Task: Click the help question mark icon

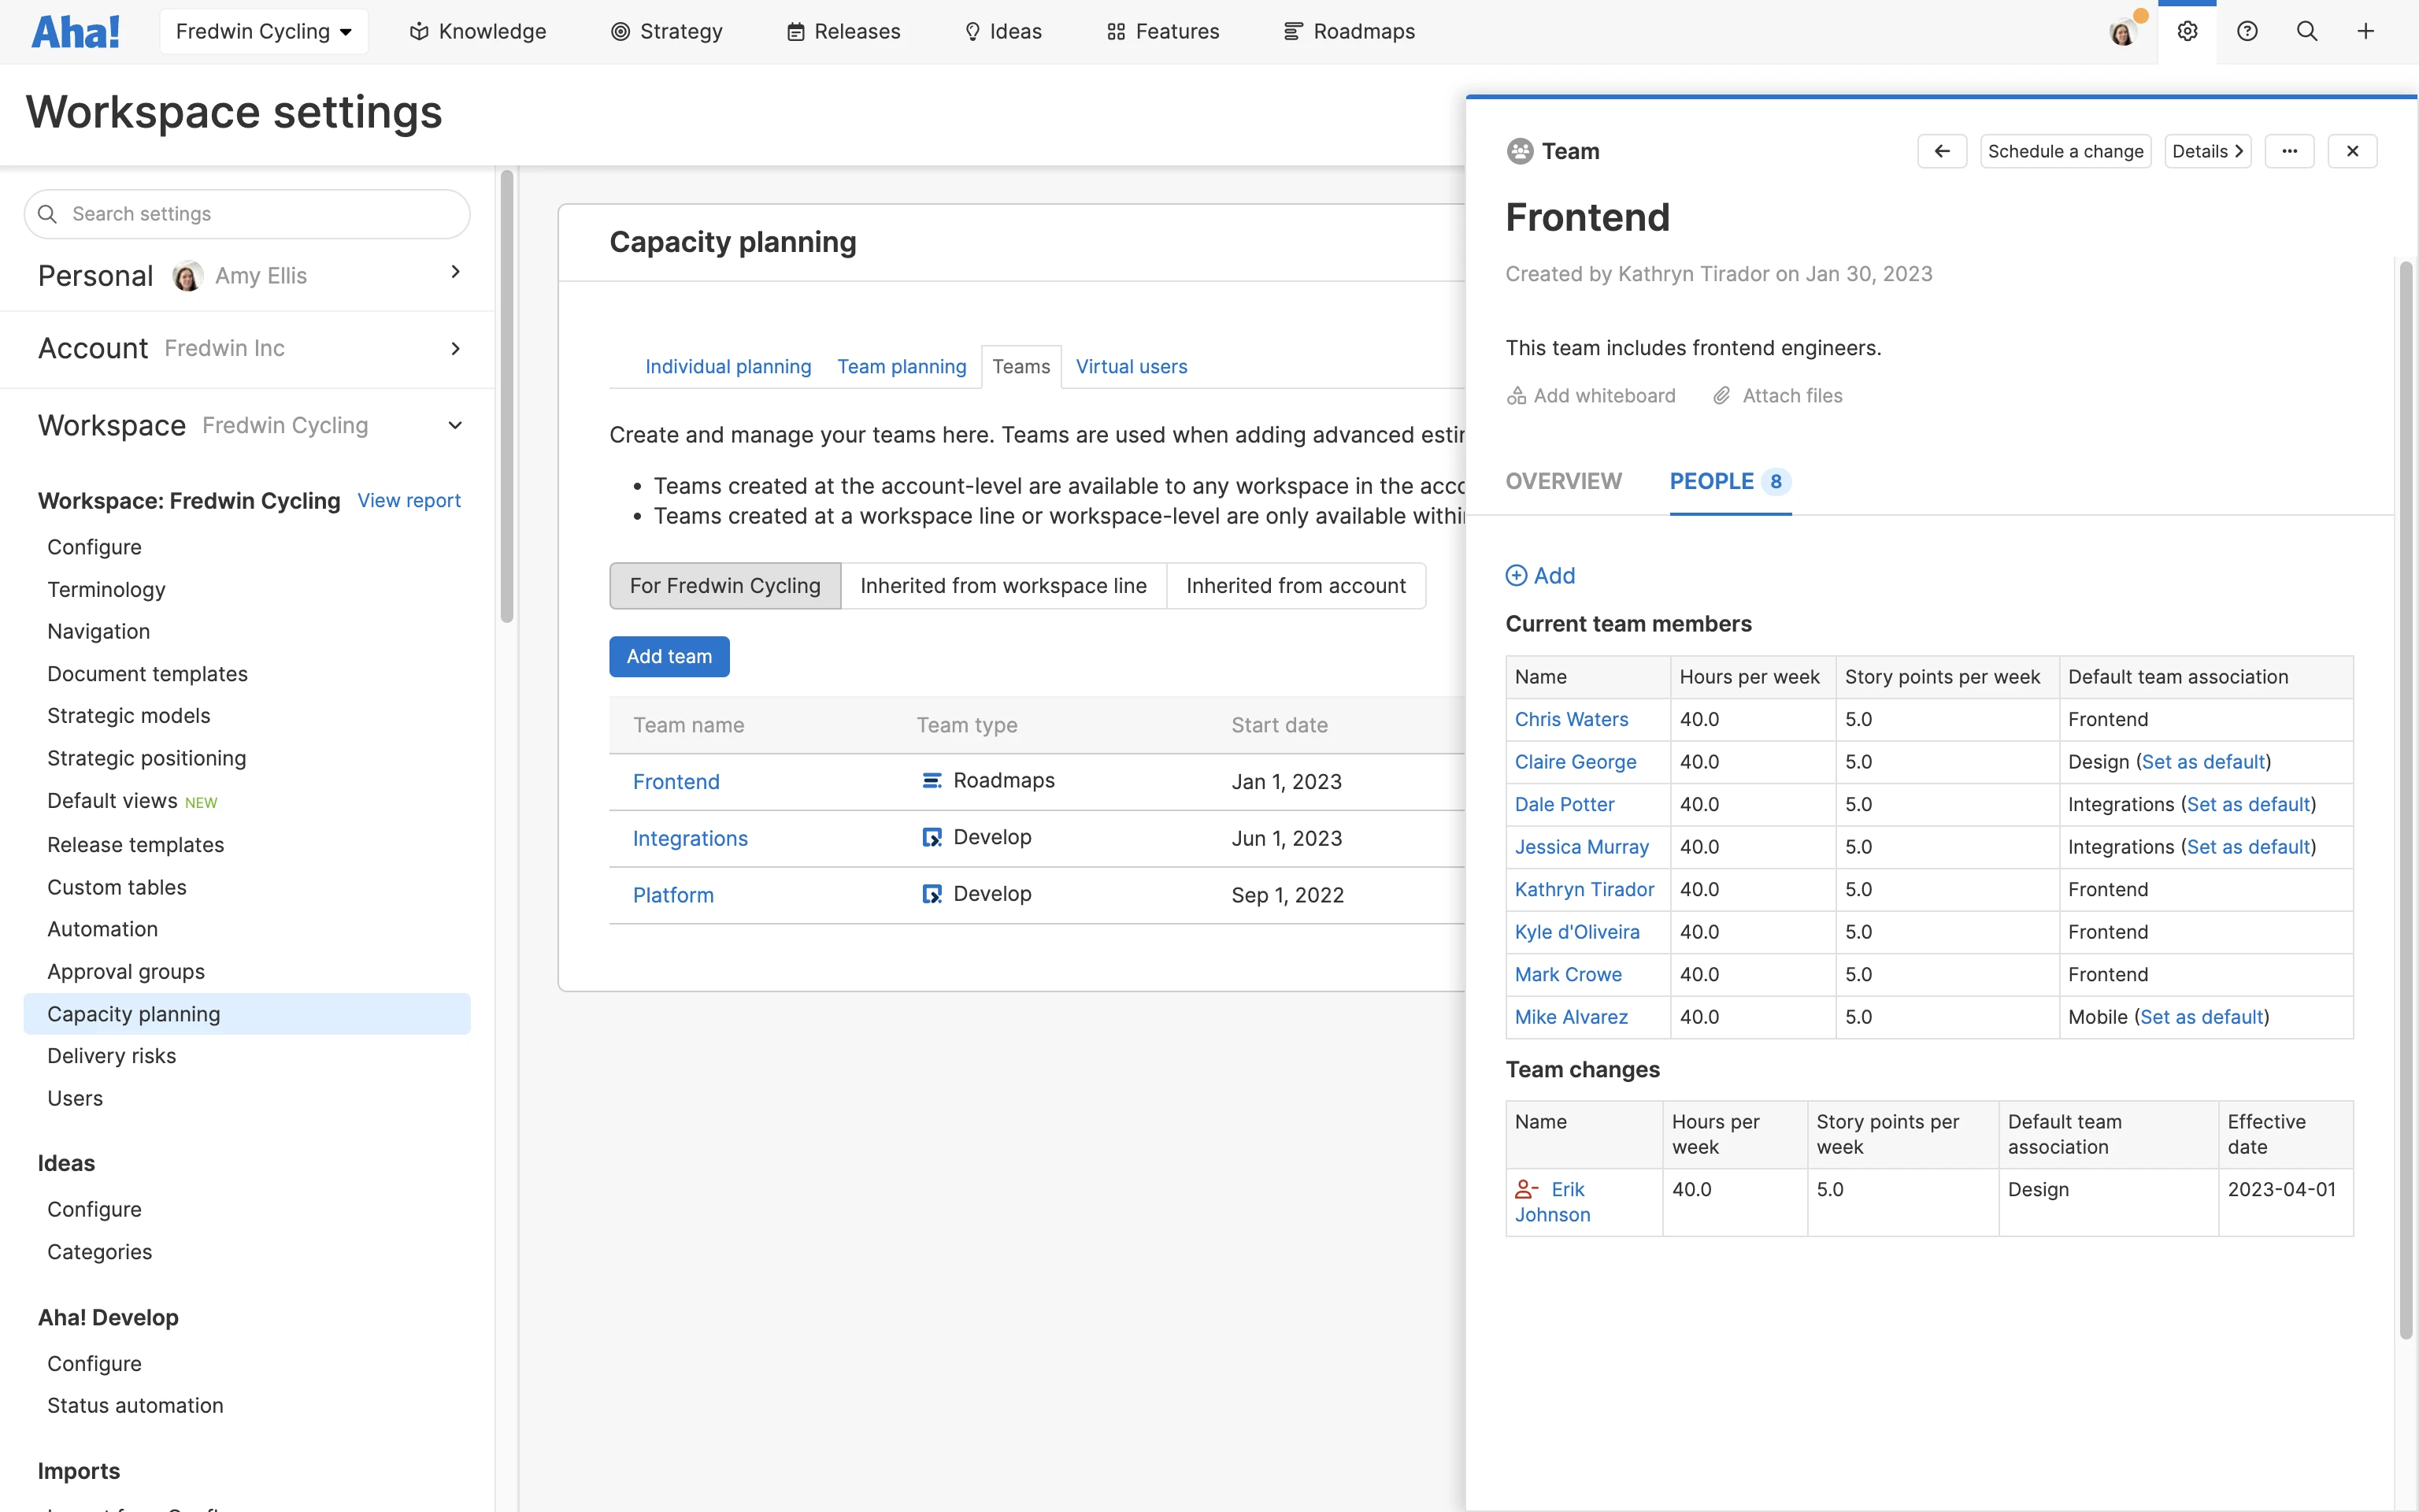Action: click(2247, 31)
